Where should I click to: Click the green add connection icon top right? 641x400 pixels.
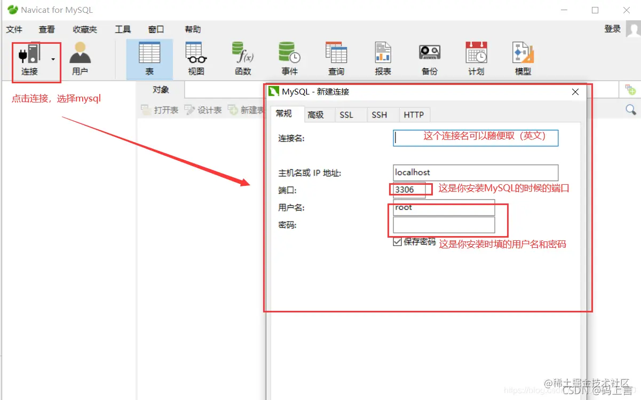[631, 90]
